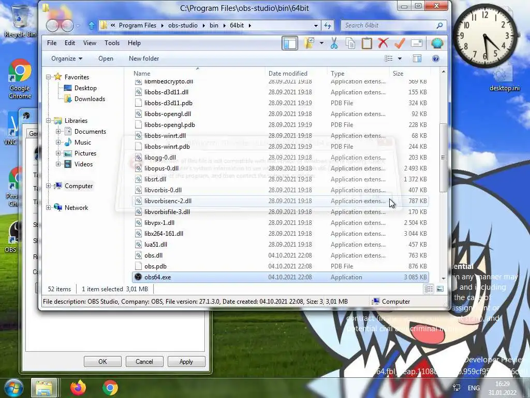Click the ENG language indicator in tray

[x=474, y=388]
